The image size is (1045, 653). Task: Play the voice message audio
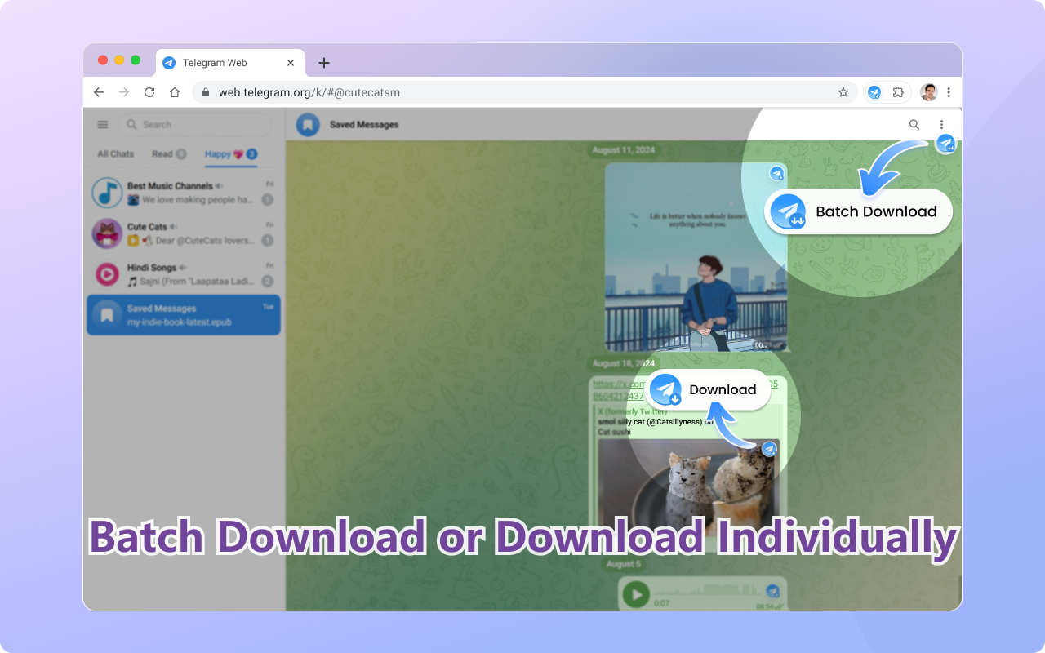click(636, 593)
